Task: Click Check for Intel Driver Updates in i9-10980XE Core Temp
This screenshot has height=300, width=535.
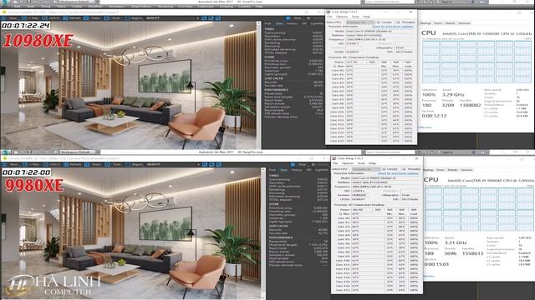Action: [x=393, y=26]
